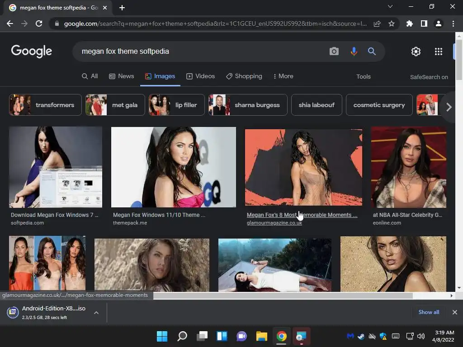This screenshot has height=347, width=463.
Task: Open Chrome extensions puzzle icon
Action: [410, 23]
